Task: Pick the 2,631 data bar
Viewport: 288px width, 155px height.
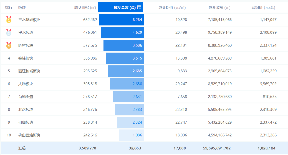Action: pos(128,97)
